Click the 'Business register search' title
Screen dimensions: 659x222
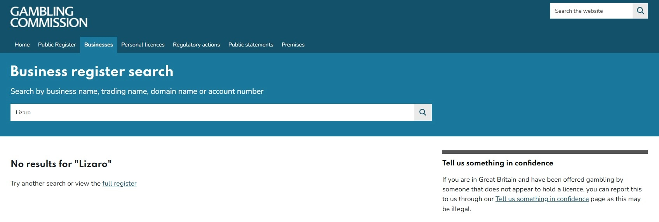(92, 71)
